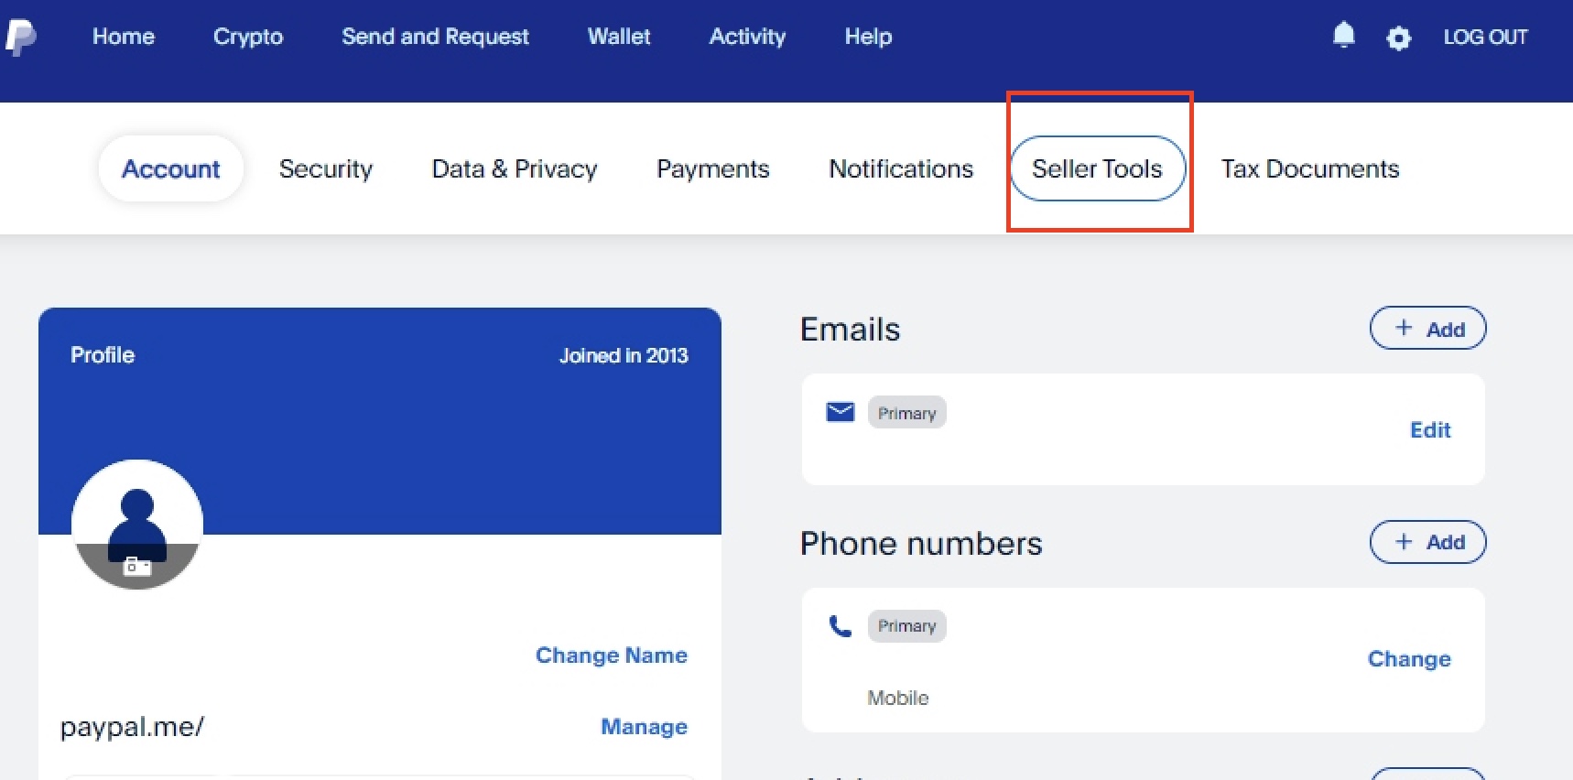This screenshot has height=780, width=1573.
Task: Click the 'Phone numbers' section heading
Action: click(x=921, y=544)
